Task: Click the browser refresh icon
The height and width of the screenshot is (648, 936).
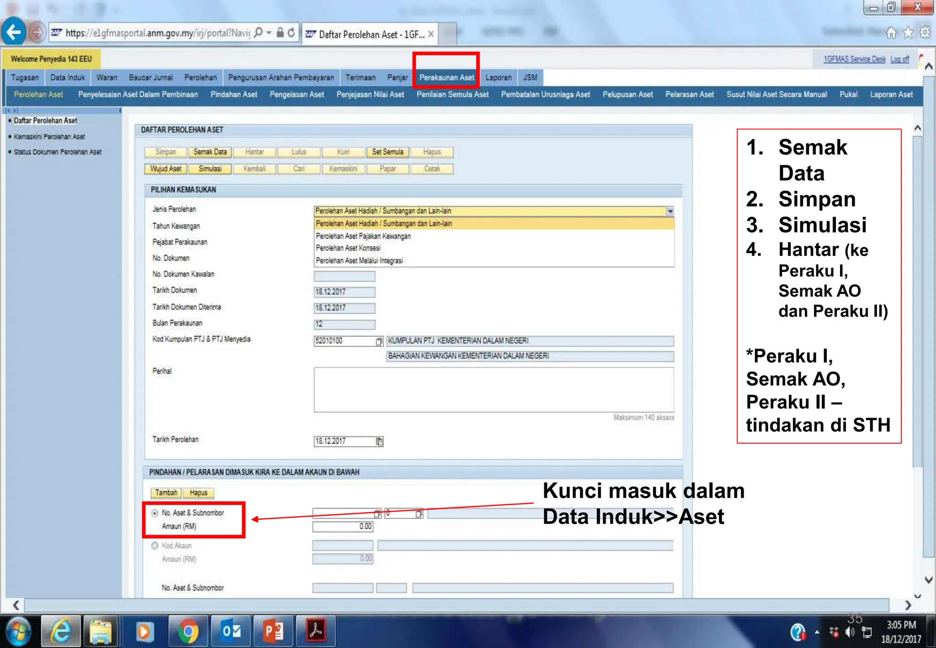Action: 291,32
